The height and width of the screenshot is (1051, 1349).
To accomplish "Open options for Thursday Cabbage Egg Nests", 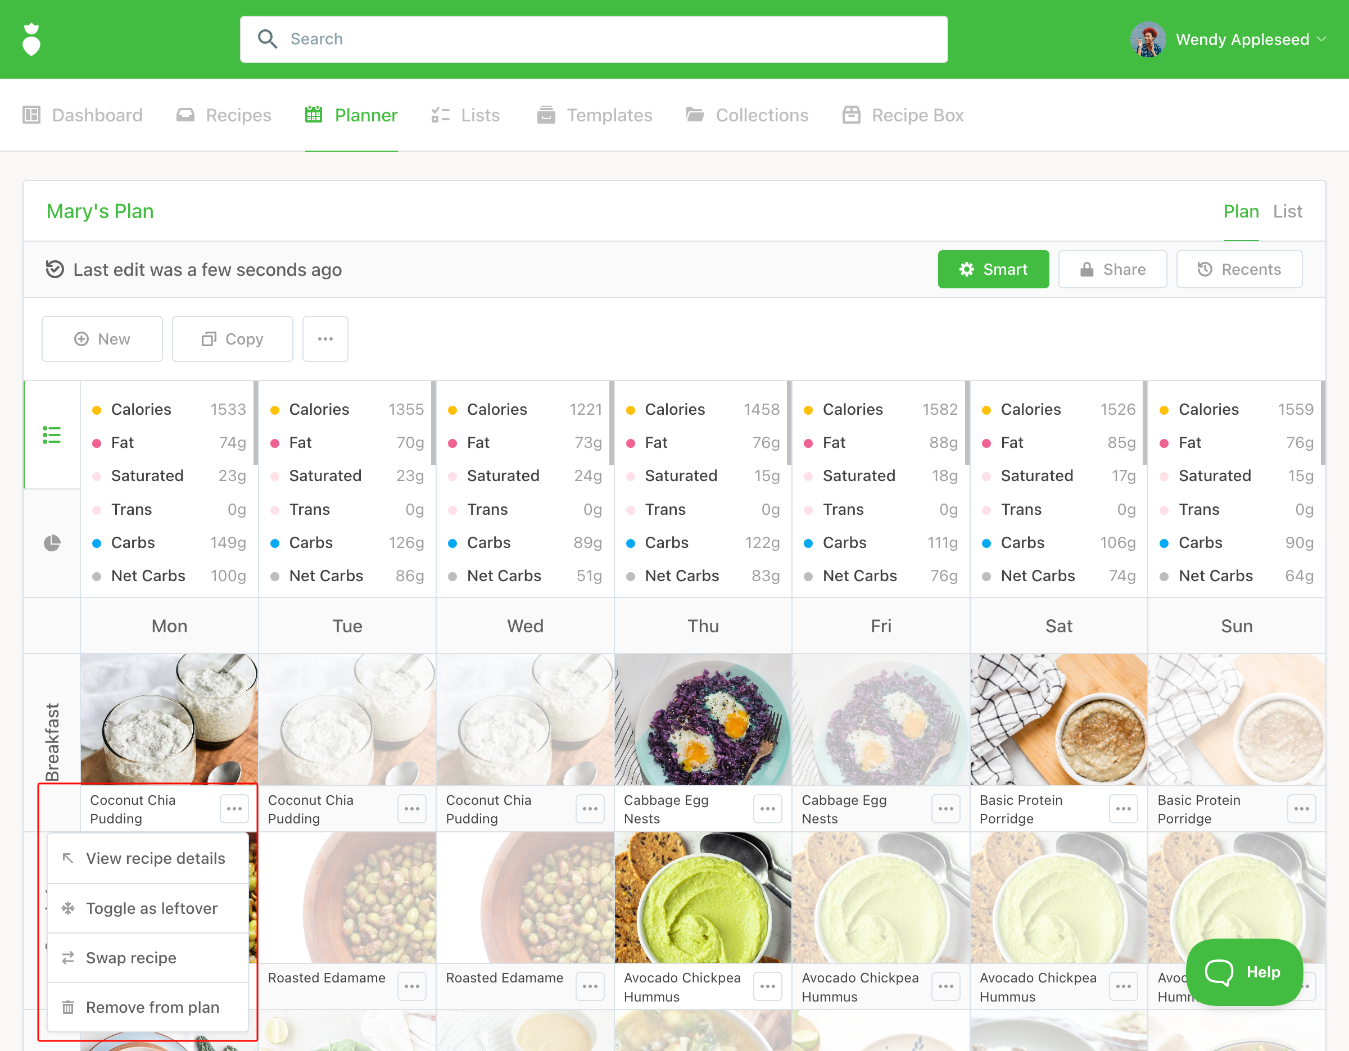I will coord(767,808).
